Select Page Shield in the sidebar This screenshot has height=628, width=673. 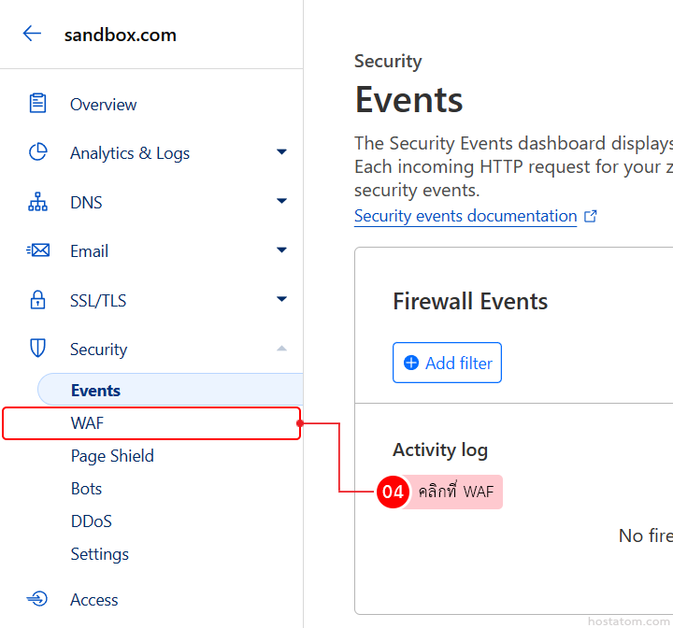[112, 456]
